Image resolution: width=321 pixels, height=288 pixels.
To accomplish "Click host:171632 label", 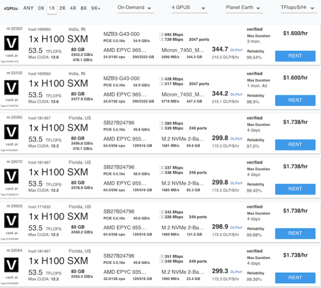I will point(39,207).
